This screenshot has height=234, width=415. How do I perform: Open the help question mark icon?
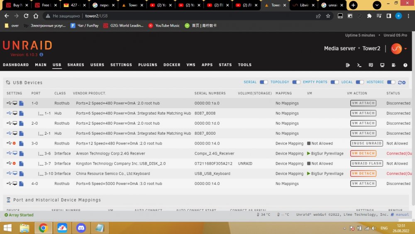tap(405, 65)
